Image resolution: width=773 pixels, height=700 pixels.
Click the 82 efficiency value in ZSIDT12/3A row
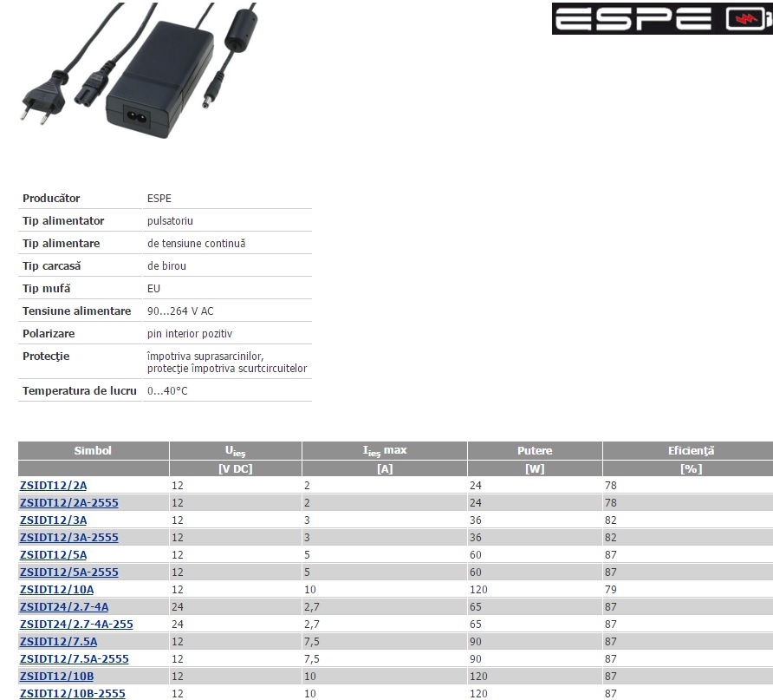(611, 520)
